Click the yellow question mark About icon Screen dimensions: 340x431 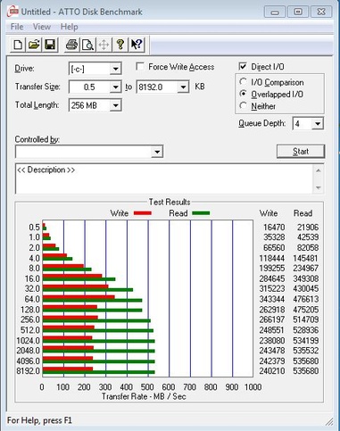[120, 45]
